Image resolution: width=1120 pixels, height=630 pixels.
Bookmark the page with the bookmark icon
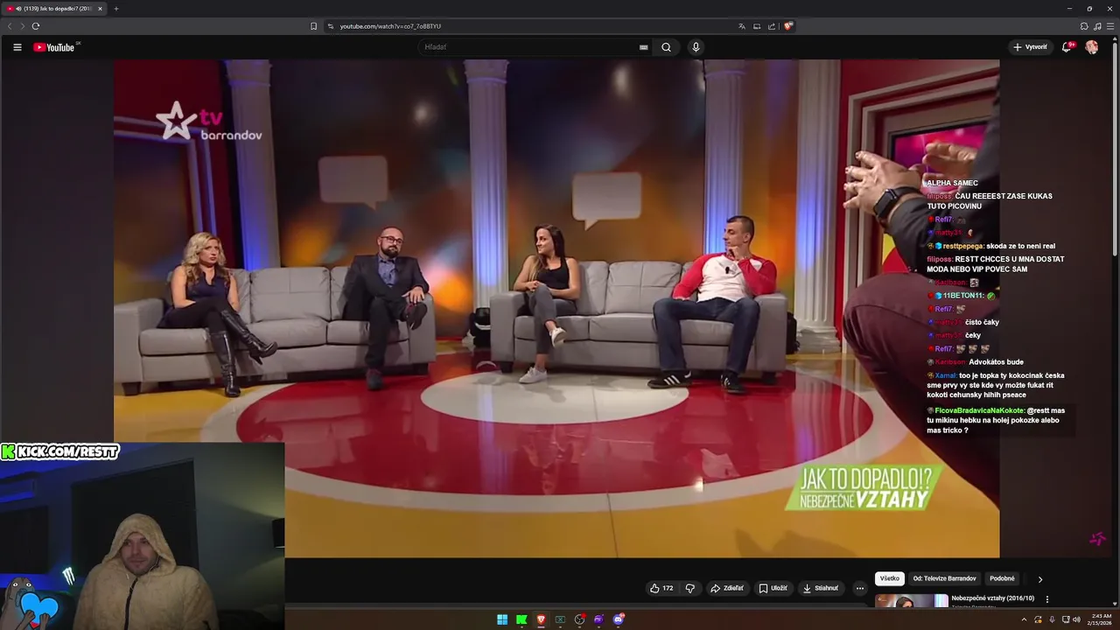click(314, 26)
